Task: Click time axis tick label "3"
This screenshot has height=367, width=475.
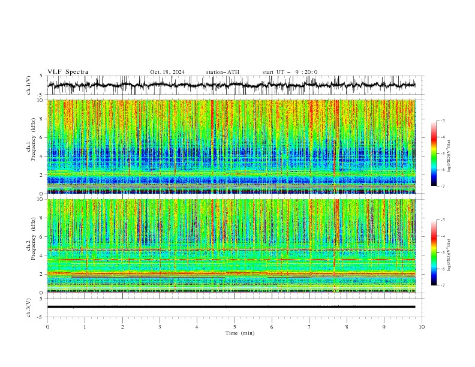Action: coord(160,327)
